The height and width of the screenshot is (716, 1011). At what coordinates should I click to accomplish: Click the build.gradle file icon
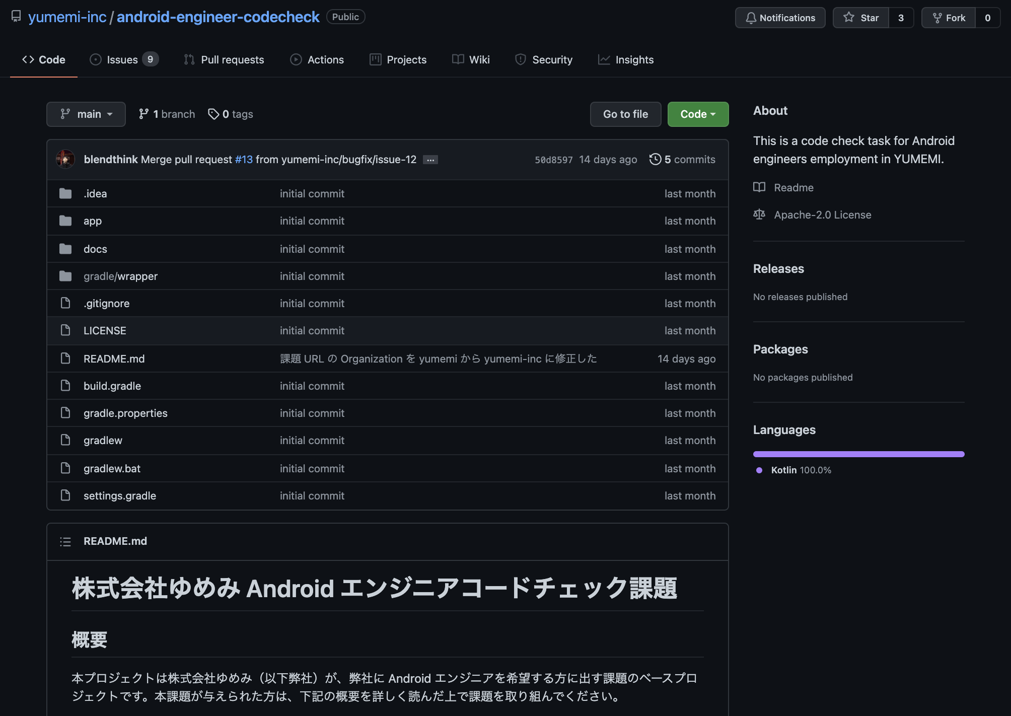click(x=65, y=386)
